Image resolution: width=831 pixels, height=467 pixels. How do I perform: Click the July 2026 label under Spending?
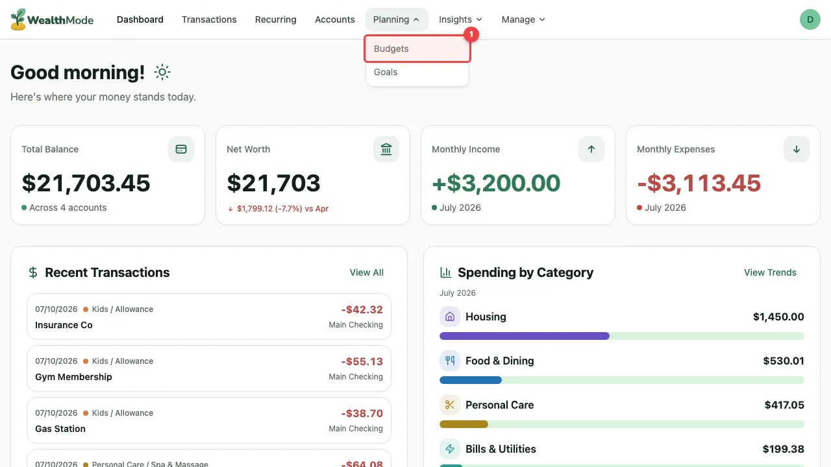(458, 293)
